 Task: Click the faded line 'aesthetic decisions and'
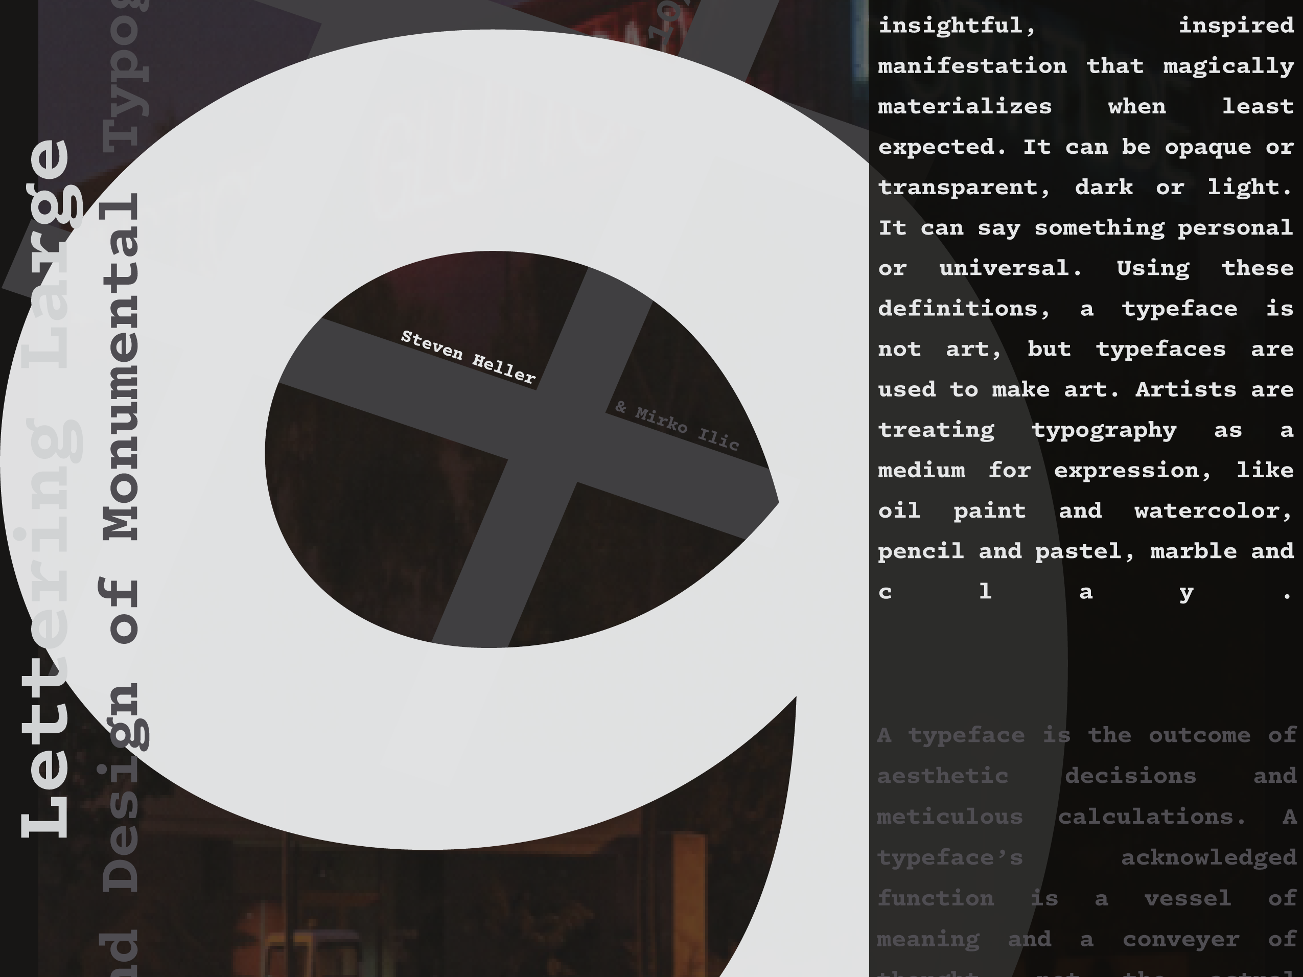point(1086,776)
